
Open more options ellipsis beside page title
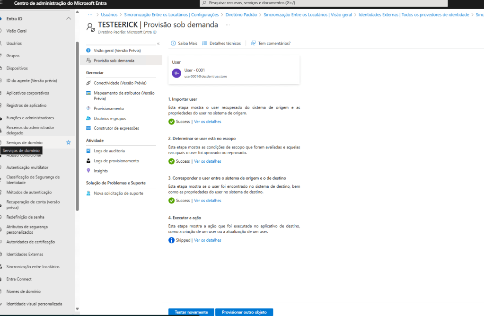coord(228,25)
